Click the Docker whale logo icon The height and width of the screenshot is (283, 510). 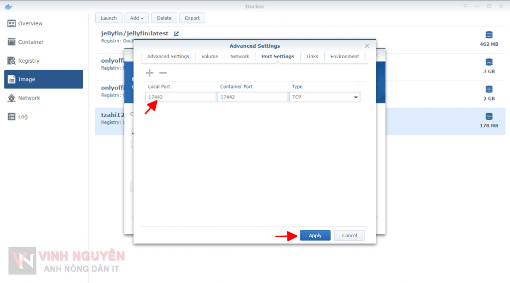[8, 6]
